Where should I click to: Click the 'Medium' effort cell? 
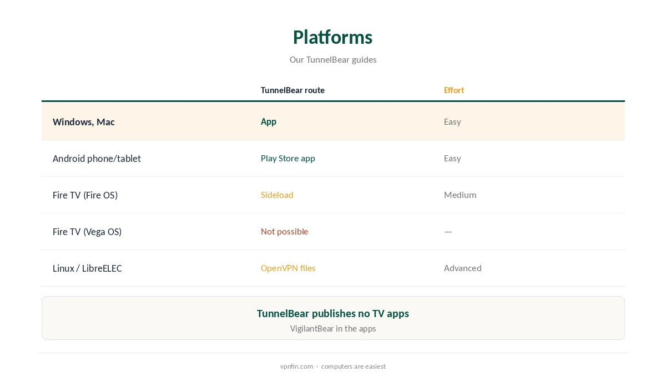(460, 195)
